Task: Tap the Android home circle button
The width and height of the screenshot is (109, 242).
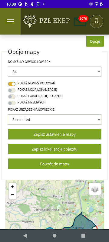Action: [x=54, y=236]
